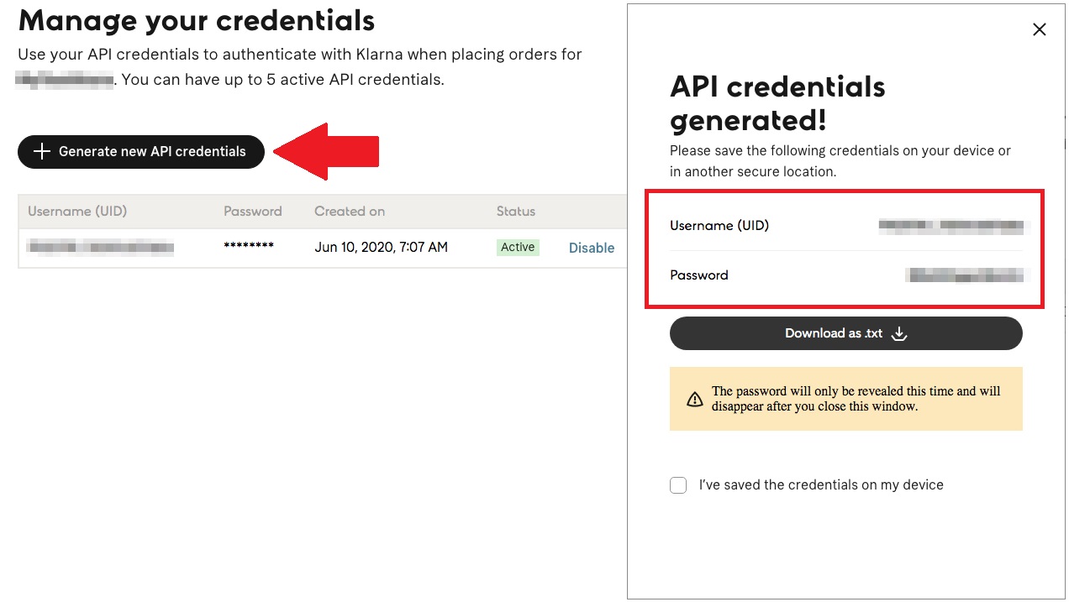Select blurred Username value in dialog
1069x602 pixels.
(950, 225)
